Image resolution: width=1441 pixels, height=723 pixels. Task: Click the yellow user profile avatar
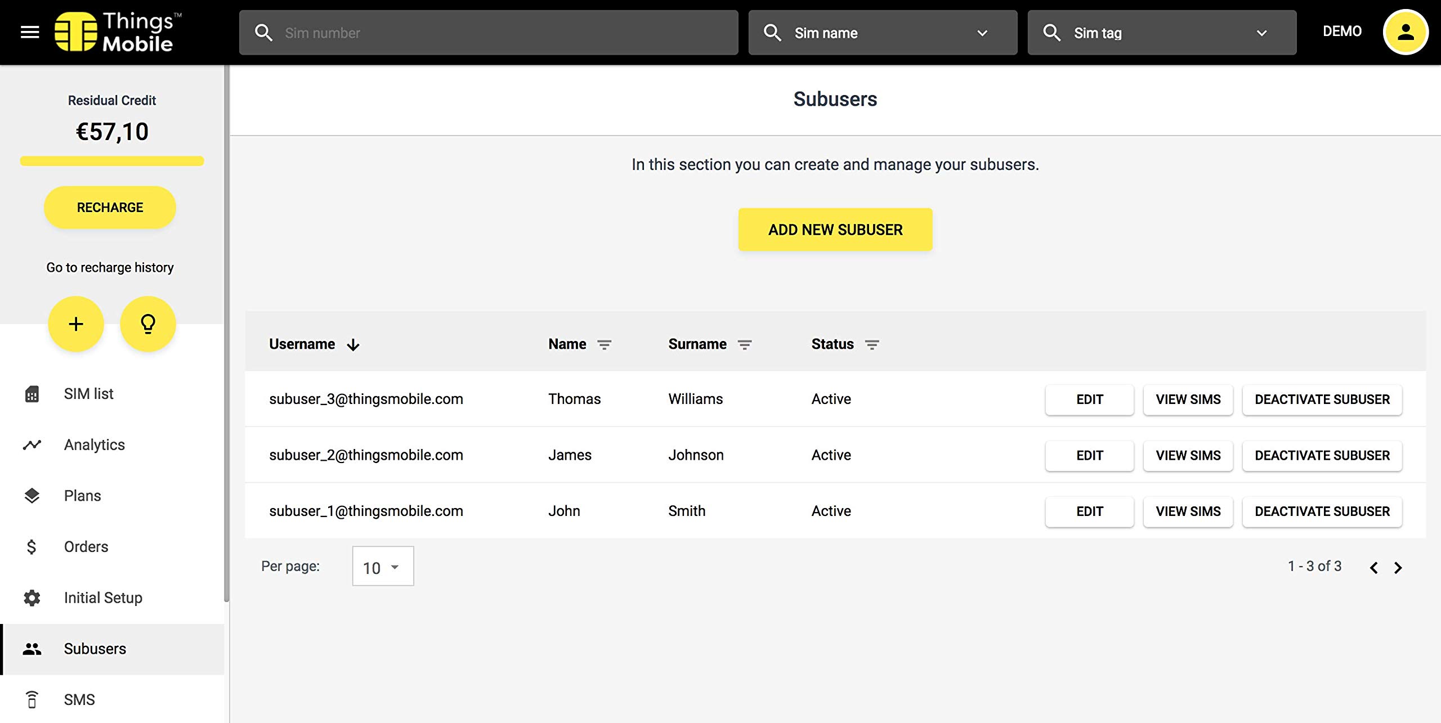1405,32
